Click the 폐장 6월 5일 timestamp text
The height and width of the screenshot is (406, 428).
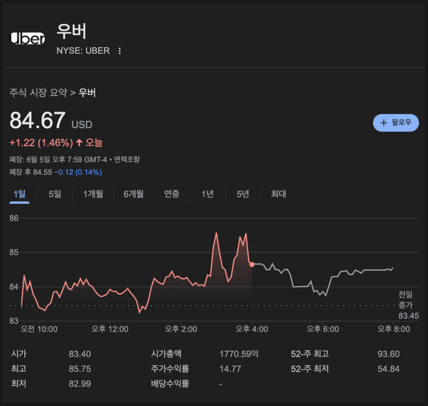(58, 159)
